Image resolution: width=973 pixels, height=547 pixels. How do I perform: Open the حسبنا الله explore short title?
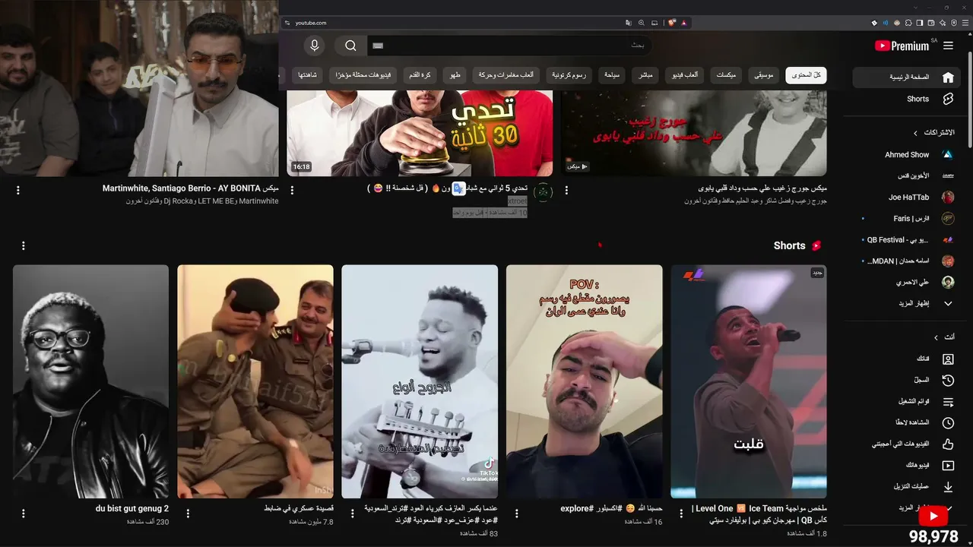point(611,508)
